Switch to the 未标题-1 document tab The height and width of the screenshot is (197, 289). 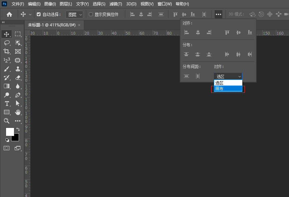[51, 25]
